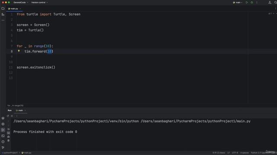Click 'from turtle import Turtle, Screen' line

click(x=48, y=14)
